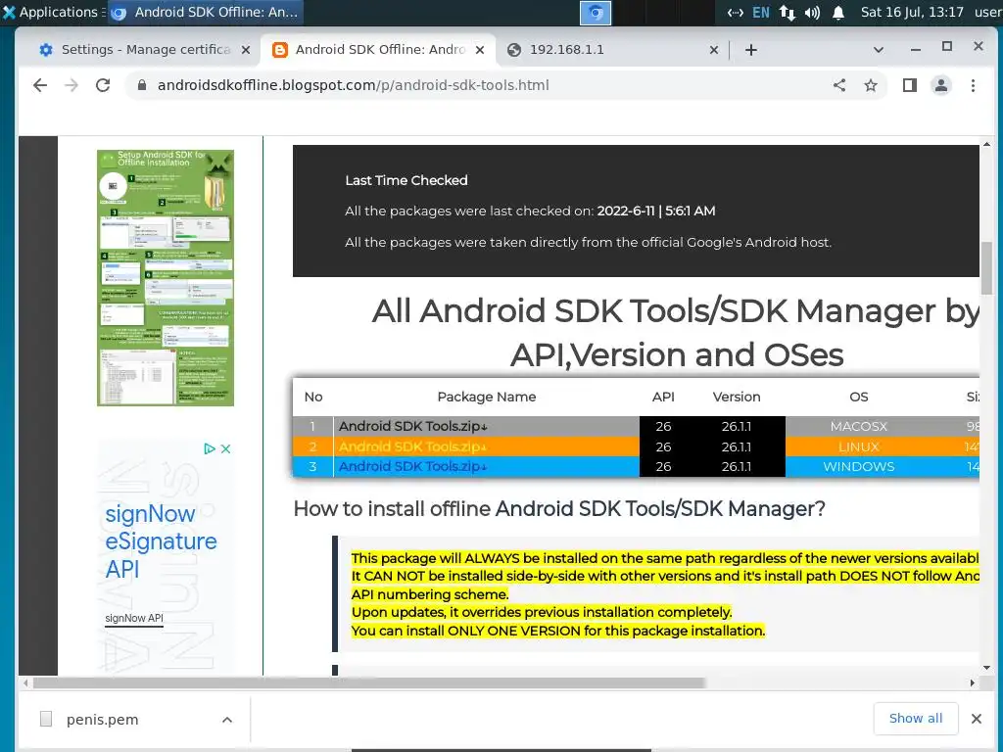Click the clock showing Sat 16 Jul, 13:17

click(x=912, y=12)
